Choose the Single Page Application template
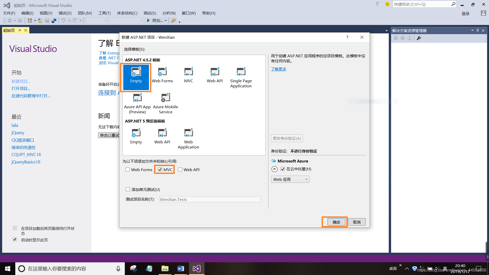Screen dimensions: 489x275 (x=241, y=78)
